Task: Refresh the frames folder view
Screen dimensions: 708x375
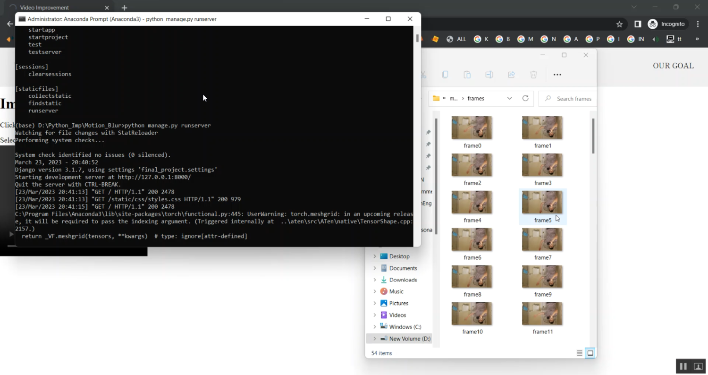Action: 525,98
